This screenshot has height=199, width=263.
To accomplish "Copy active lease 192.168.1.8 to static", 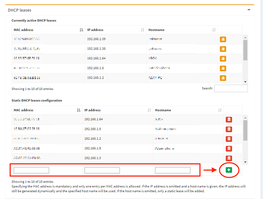I will [223, 68].
